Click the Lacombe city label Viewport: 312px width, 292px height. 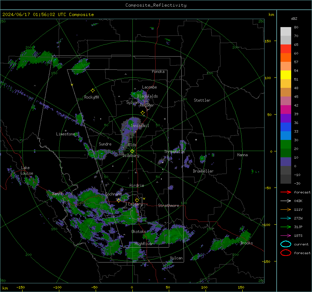point(149,87)
